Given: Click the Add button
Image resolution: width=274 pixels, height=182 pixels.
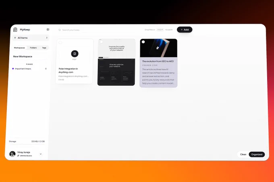Looking at the screenshot, I should click(x=185, y=30).
